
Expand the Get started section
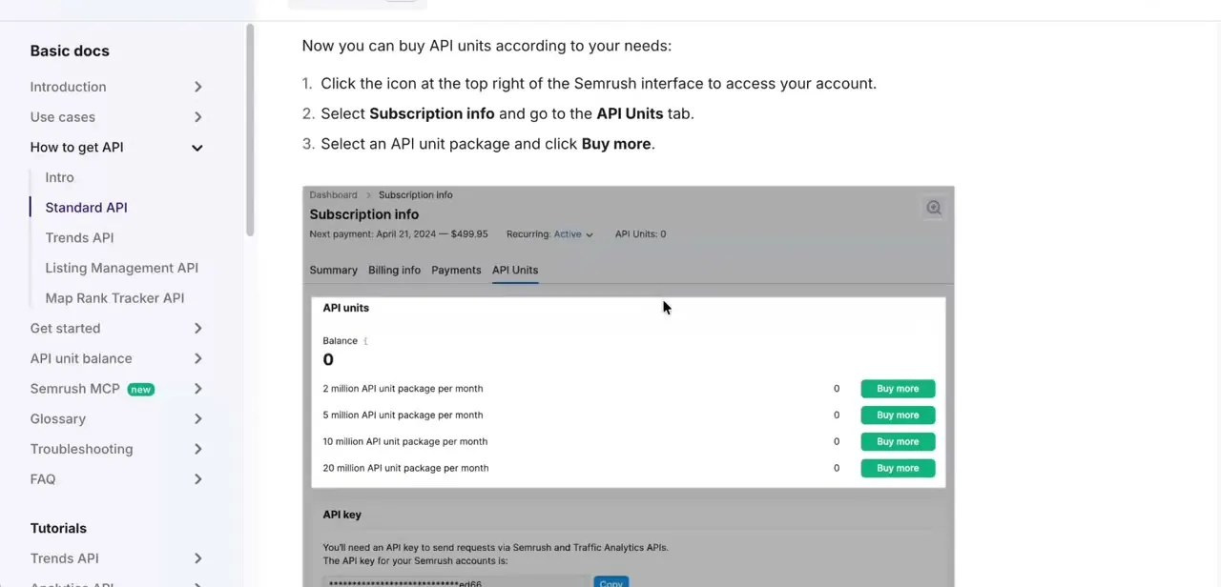[x=197, y=329]
